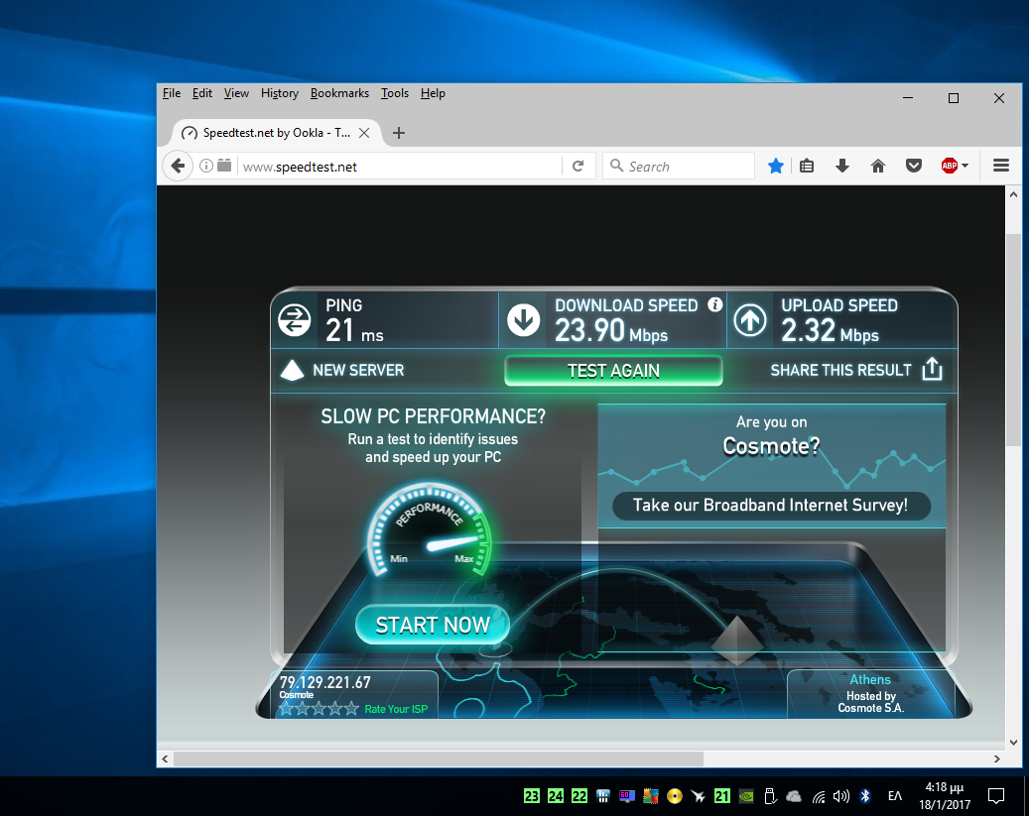Image resolution: width=1029 pixels, height=816 pixels.
Task: Open a new tab with plus button
Action: tap(398, 133)
